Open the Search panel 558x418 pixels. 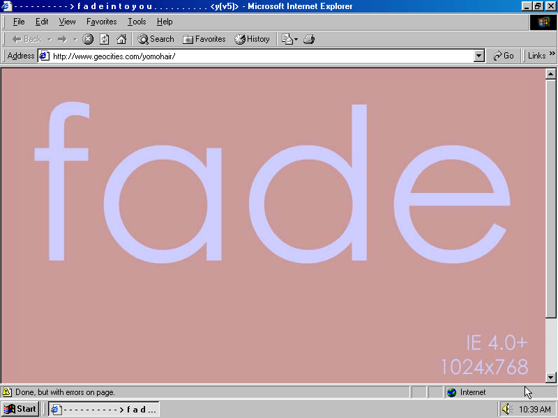coord(156,39)
